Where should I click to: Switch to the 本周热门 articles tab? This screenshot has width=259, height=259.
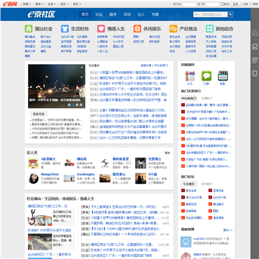click(x=206, y=99)
